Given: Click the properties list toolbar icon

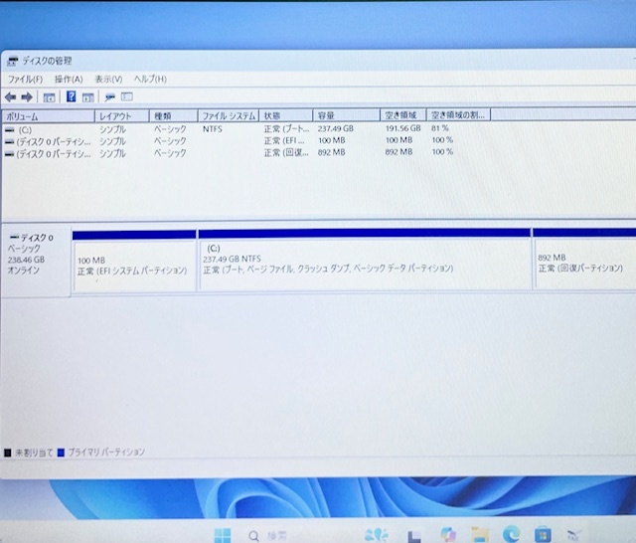Looking at the screenshot, I should 127,96.
